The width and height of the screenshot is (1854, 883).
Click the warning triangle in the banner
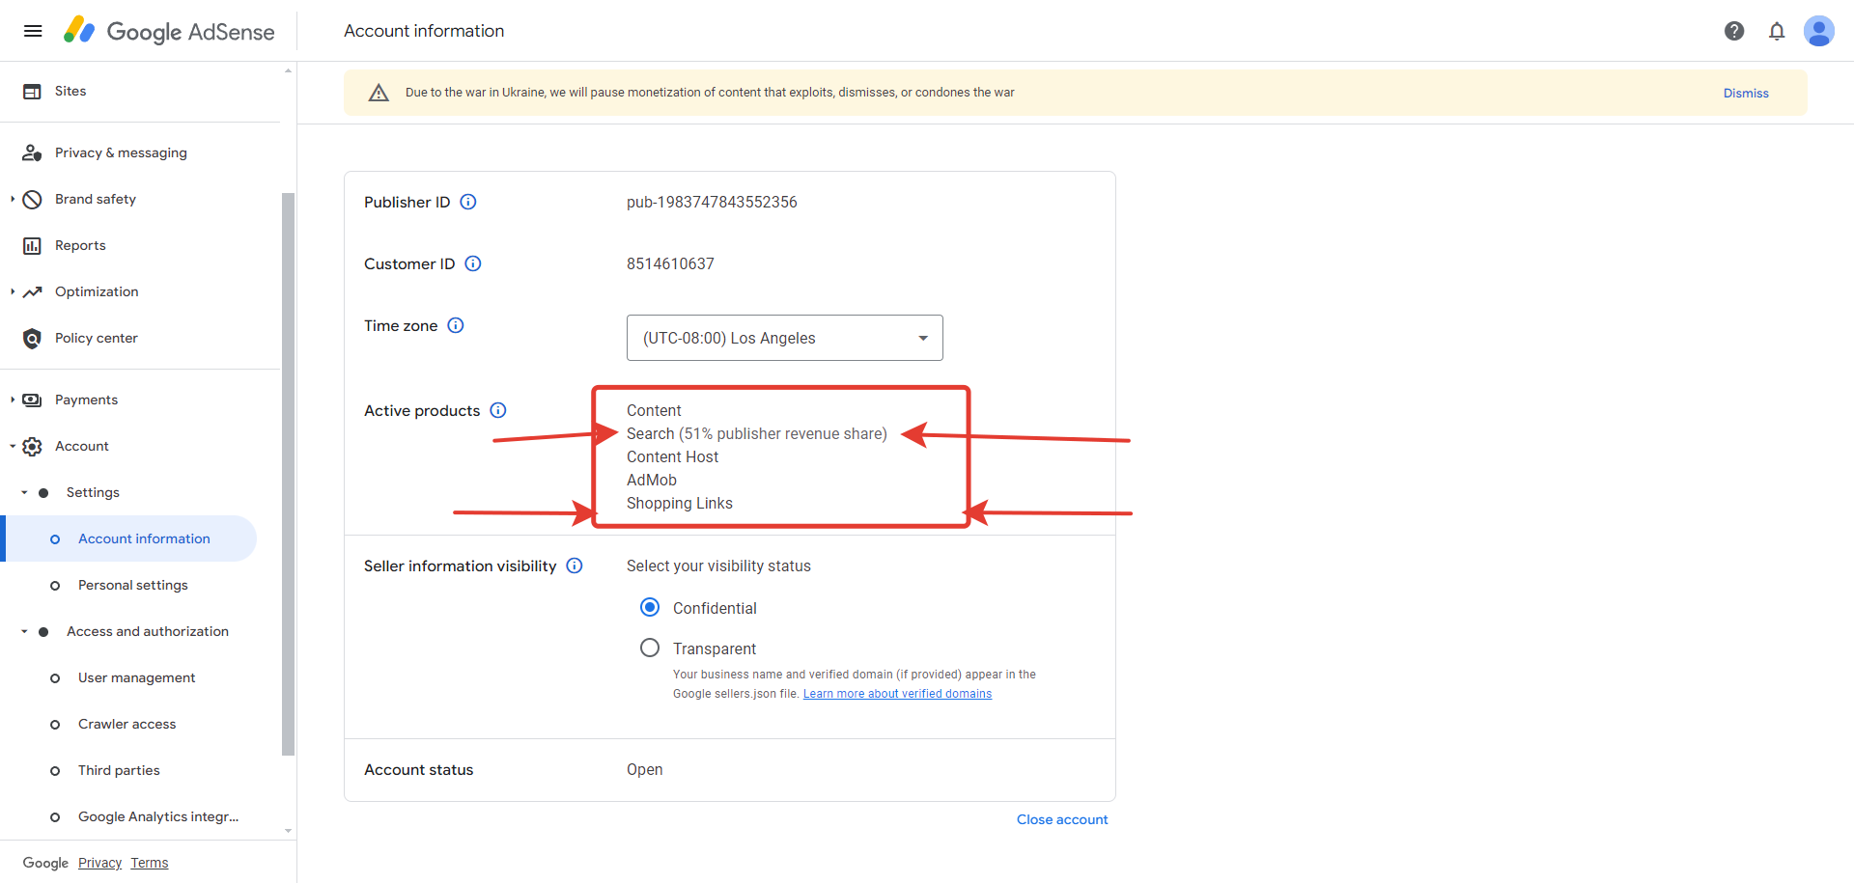pyautogui.click(x=379, y=93)
